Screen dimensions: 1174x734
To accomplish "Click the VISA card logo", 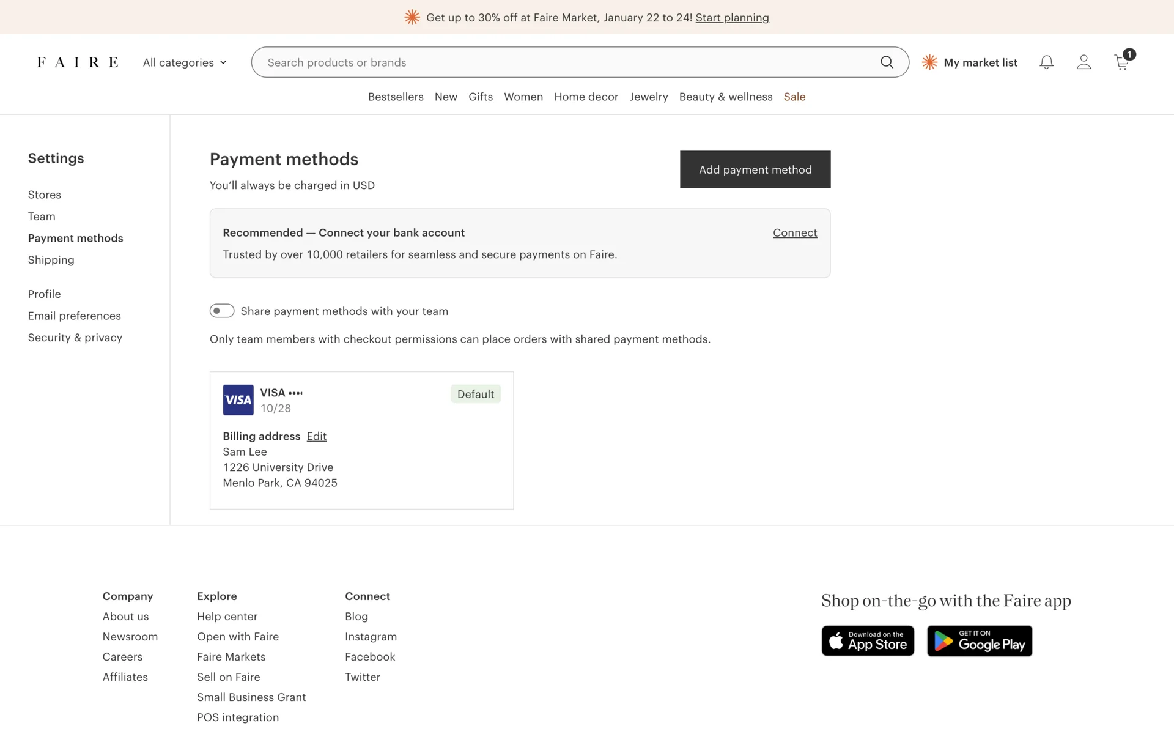I will pos(238,400).
